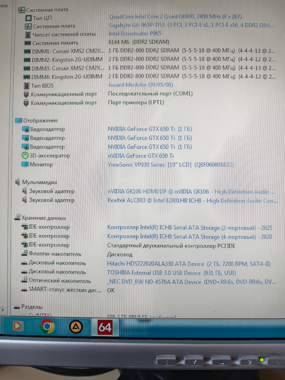Viewport: 285px width, 380px height.
Task: Click the Отображение section monitor icon
Action: [x=19, y=121]
